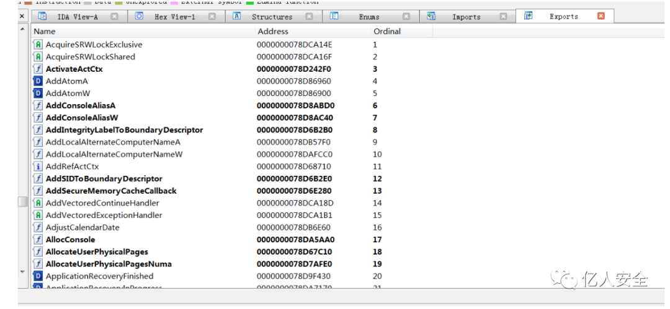
Task: Click address 0000000078D68710
Action: (x=294, y=167)
